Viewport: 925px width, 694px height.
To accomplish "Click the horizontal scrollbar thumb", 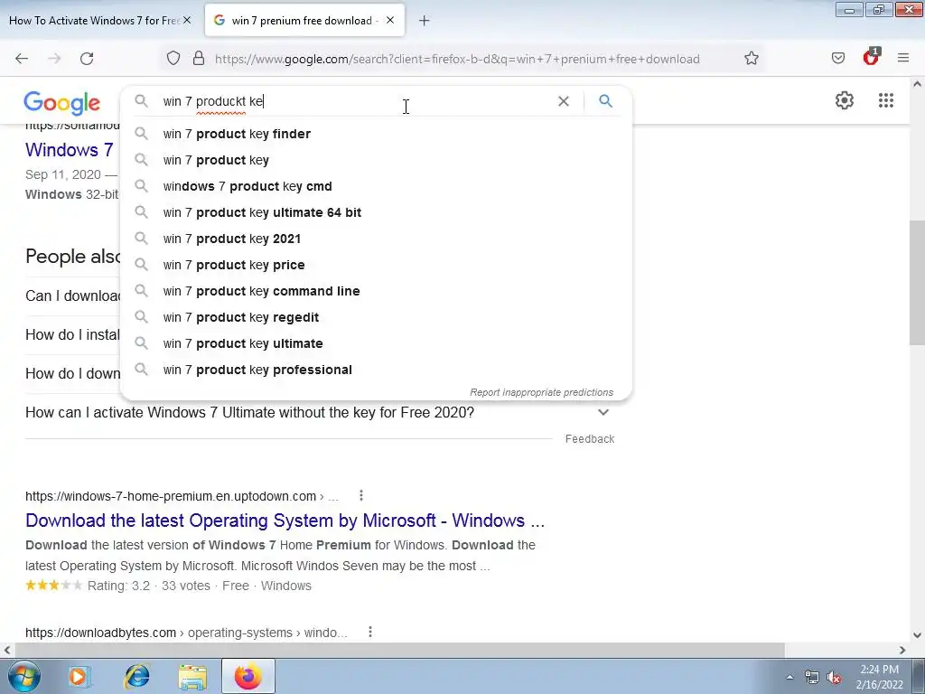I will [x=400, y=650].
